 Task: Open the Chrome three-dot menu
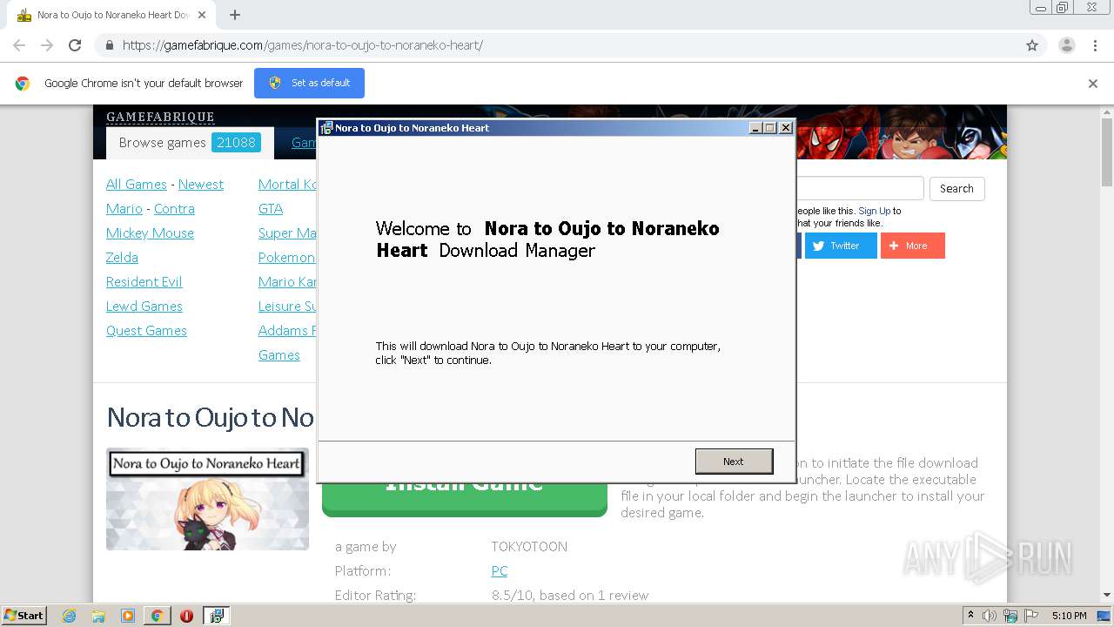[x=1095, y=45]
